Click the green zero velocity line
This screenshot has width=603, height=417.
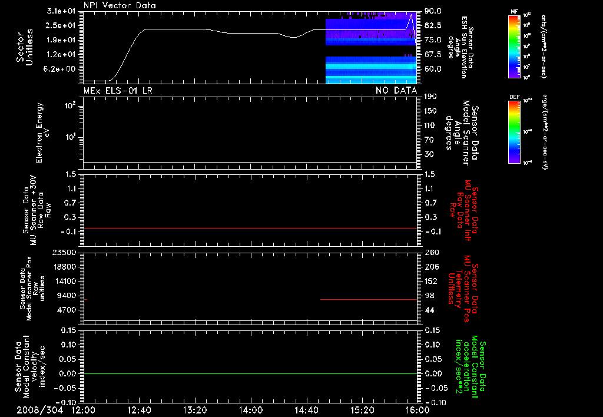(250, 373)
